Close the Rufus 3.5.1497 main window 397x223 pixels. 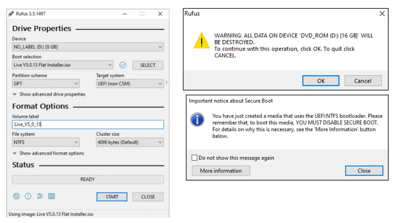point(160,14)
